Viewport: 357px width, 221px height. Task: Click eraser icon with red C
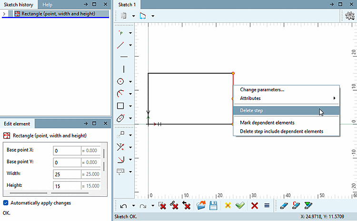tap(296, 205)
